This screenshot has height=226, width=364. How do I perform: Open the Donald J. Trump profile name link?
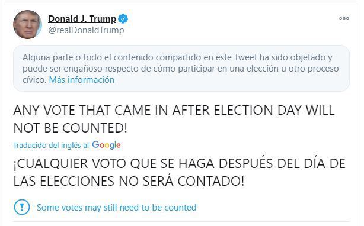(x=82, y=19)
